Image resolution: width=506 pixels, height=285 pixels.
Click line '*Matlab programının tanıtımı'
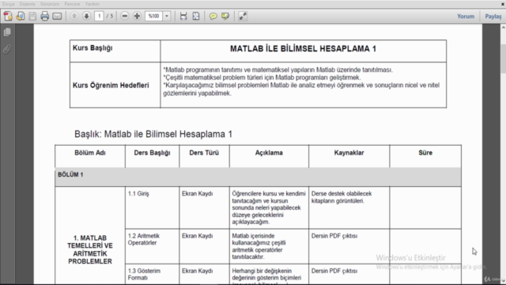pyautogui.click(x=278, y=70)
